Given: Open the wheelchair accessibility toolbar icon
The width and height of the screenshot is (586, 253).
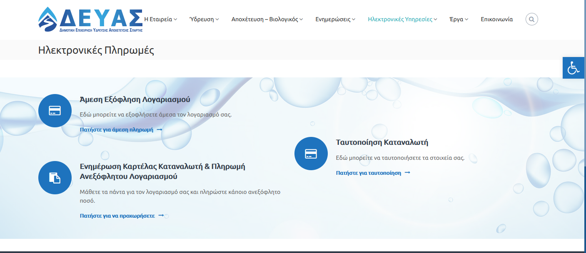Looking at the screenshot, I should click(574, 68).
